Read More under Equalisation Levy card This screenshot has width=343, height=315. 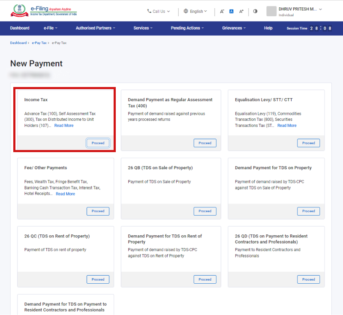(287, 126)
